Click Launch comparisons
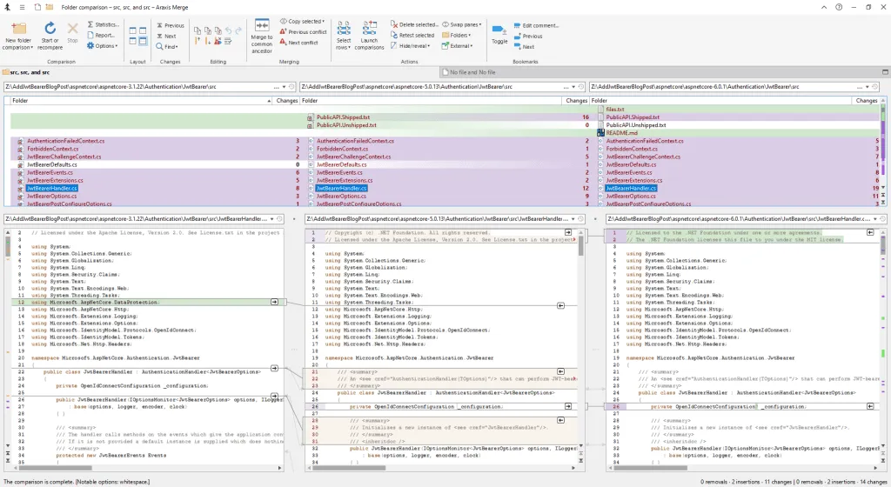The width and height of the screenshot is (891, 487). coord(369,37)
